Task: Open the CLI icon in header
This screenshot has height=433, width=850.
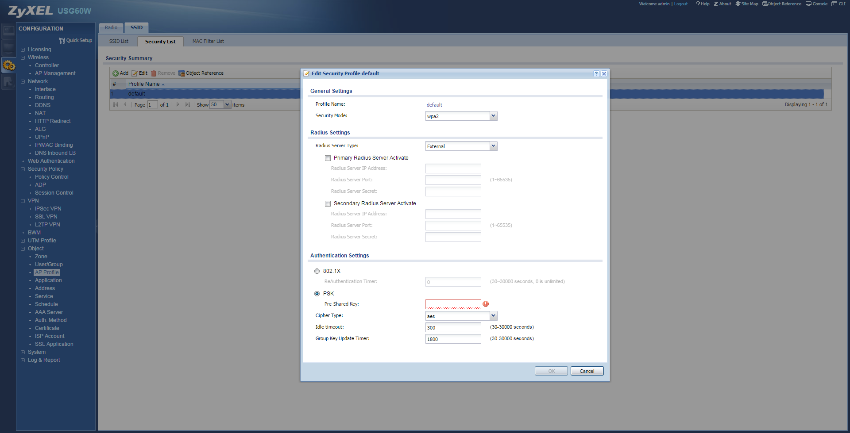Action: click(x=835, y=4)
